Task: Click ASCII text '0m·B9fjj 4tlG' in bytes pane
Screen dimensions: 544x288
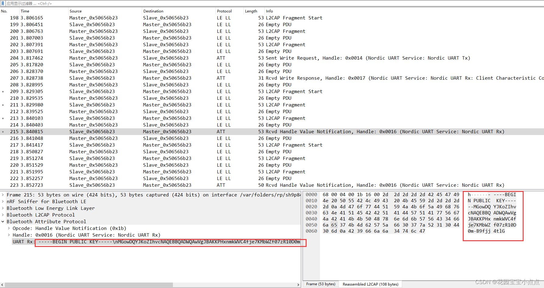Action: [x=486, y=231]
